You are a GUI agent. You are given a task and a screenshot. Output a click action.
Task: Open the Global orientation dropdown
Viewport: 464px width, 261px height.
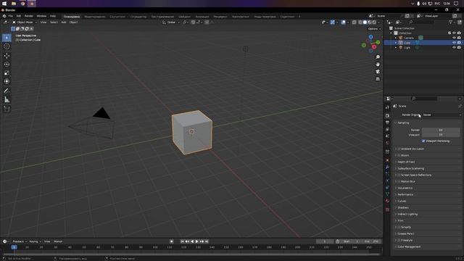point(171,22)
